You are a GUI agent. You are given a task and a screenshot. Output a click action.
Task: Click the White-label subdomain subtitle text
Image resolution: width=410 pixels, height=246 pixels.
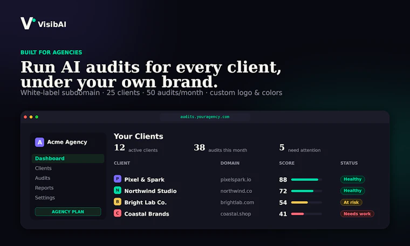click(x=152, y=93)
